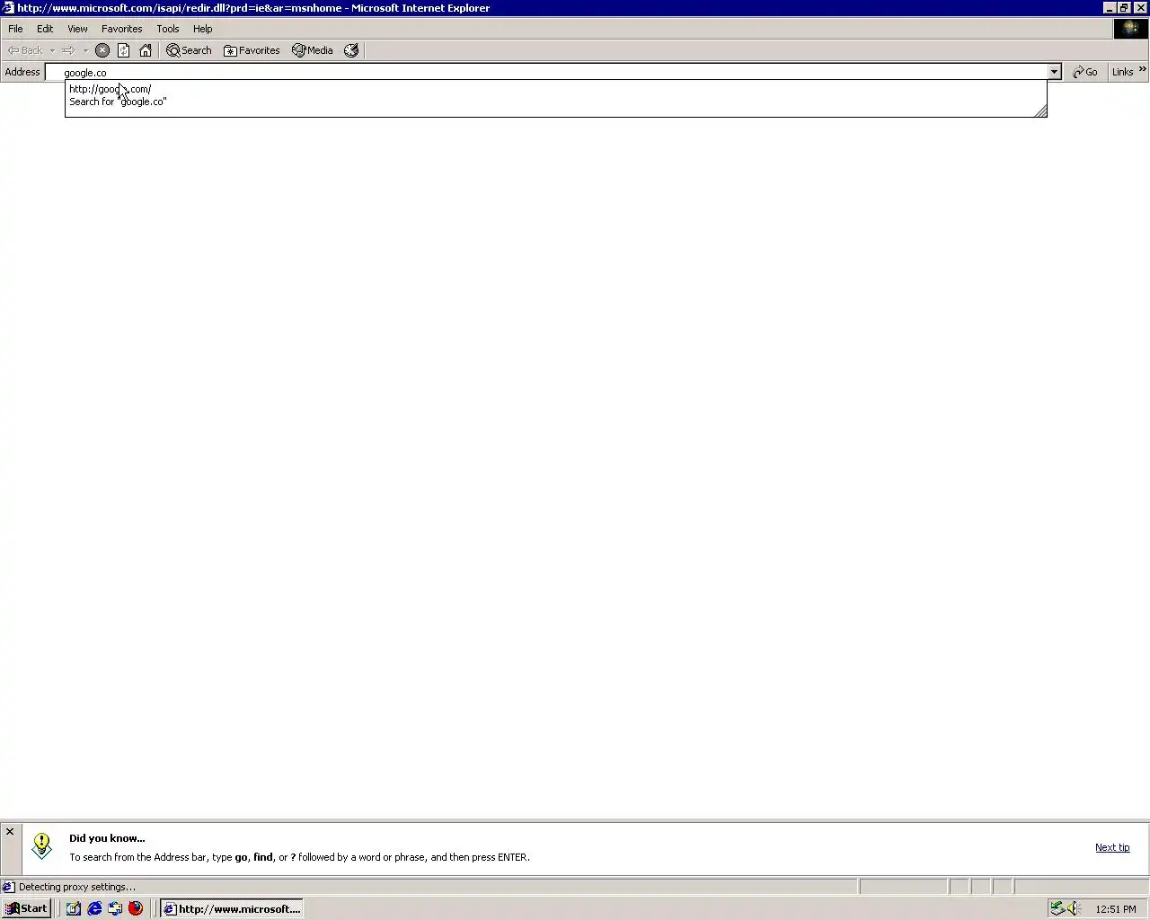The image size is (1150, 920).
Task: Click the Next tip link
Action: pyautogui.click(x=1112, y=847)
